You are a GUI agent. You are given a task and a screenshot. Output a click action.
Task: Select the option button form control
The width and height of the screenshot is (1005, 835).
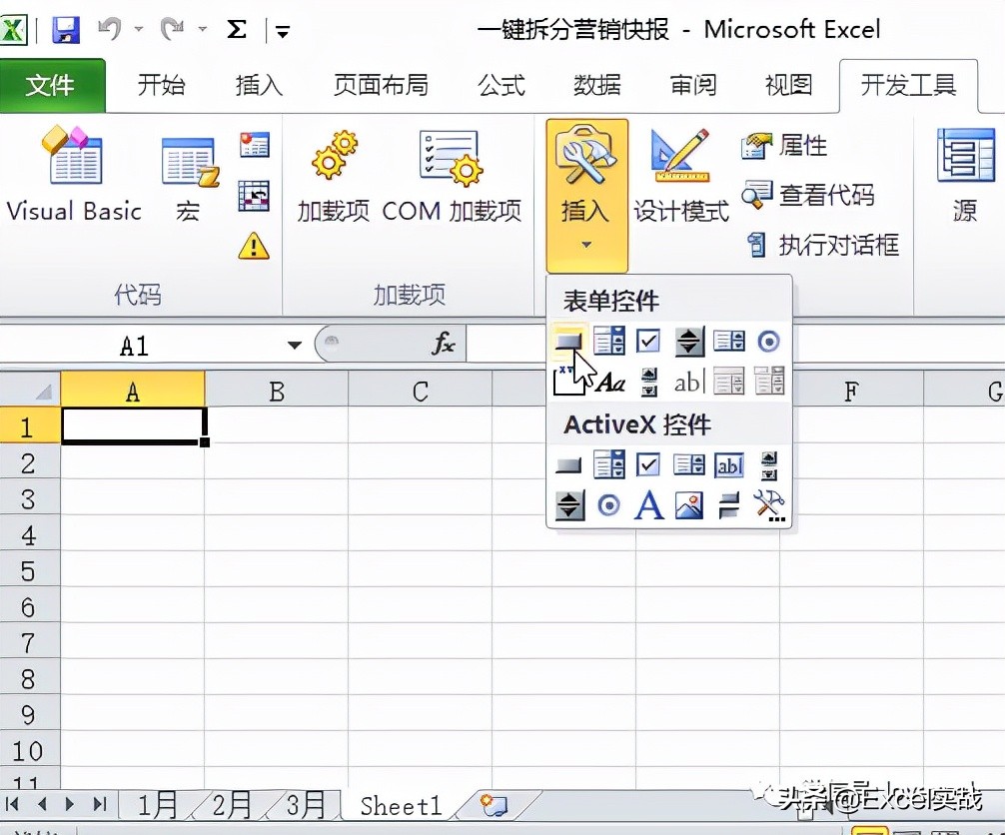coord(767,341)
